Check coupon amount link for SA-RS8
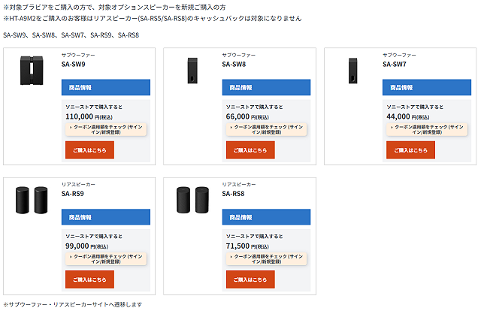The width and height of the screenshot is (481, 311). click(266, 259)
